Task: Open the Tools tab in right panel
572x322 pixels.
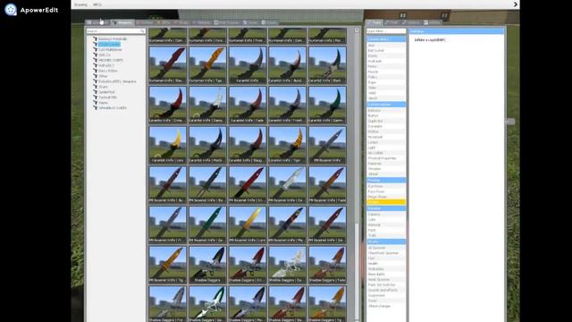Action: [374, 22]
